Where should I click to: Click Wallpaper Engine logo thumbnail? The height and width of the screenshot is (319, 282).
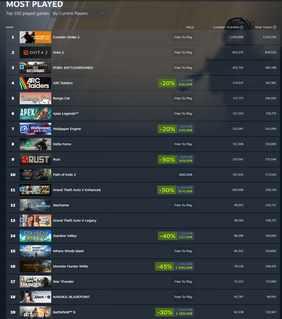[36, 129]
